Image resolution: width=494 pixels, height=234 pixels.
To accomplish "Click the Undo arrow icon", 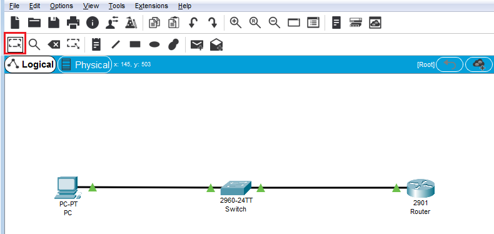I will 193,23.
